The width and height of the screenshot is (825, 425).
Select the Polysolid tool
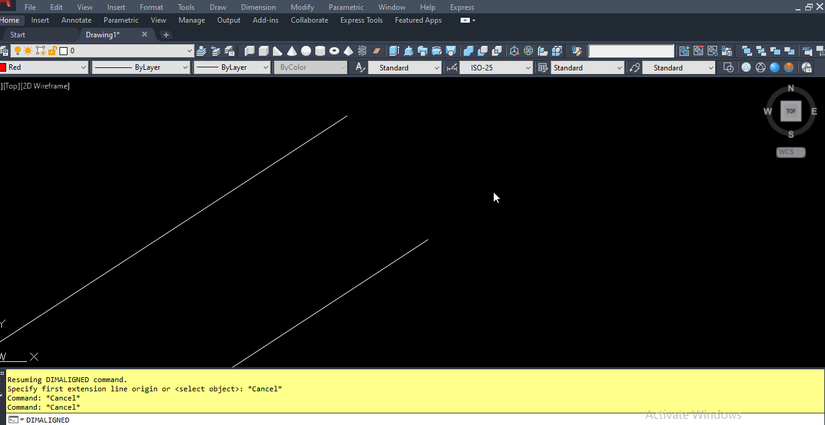click(250, 51)
